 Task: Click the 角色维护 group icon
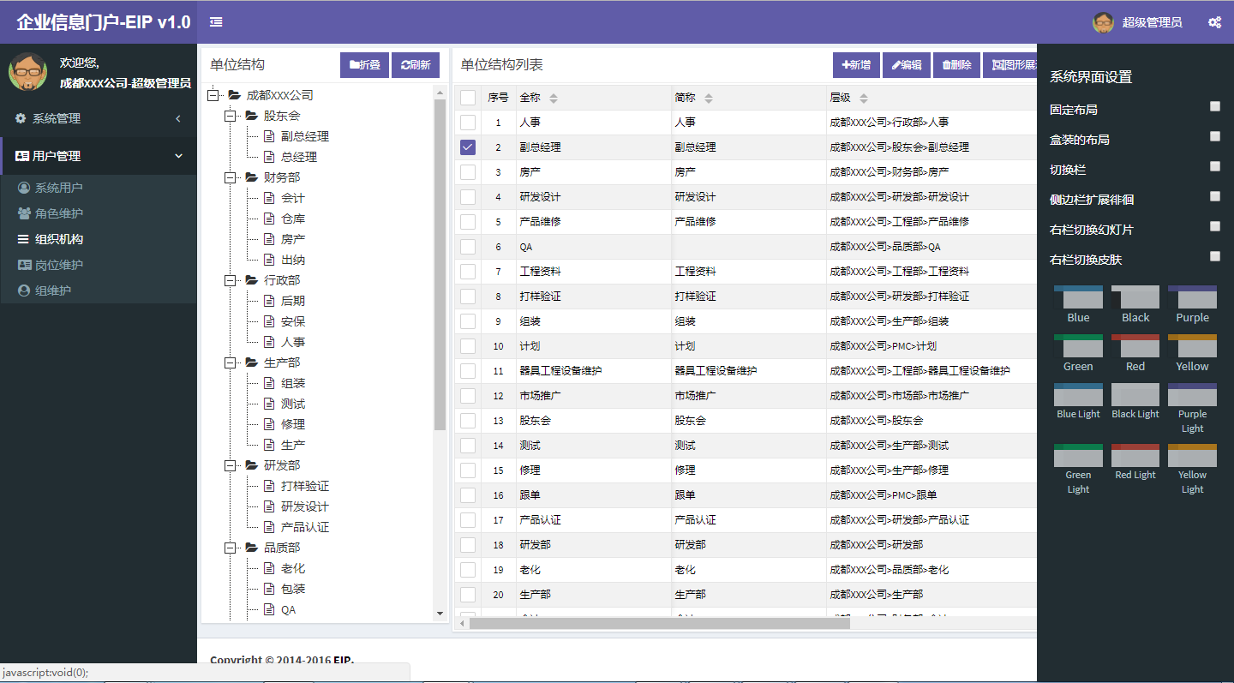tap(24, 213)
